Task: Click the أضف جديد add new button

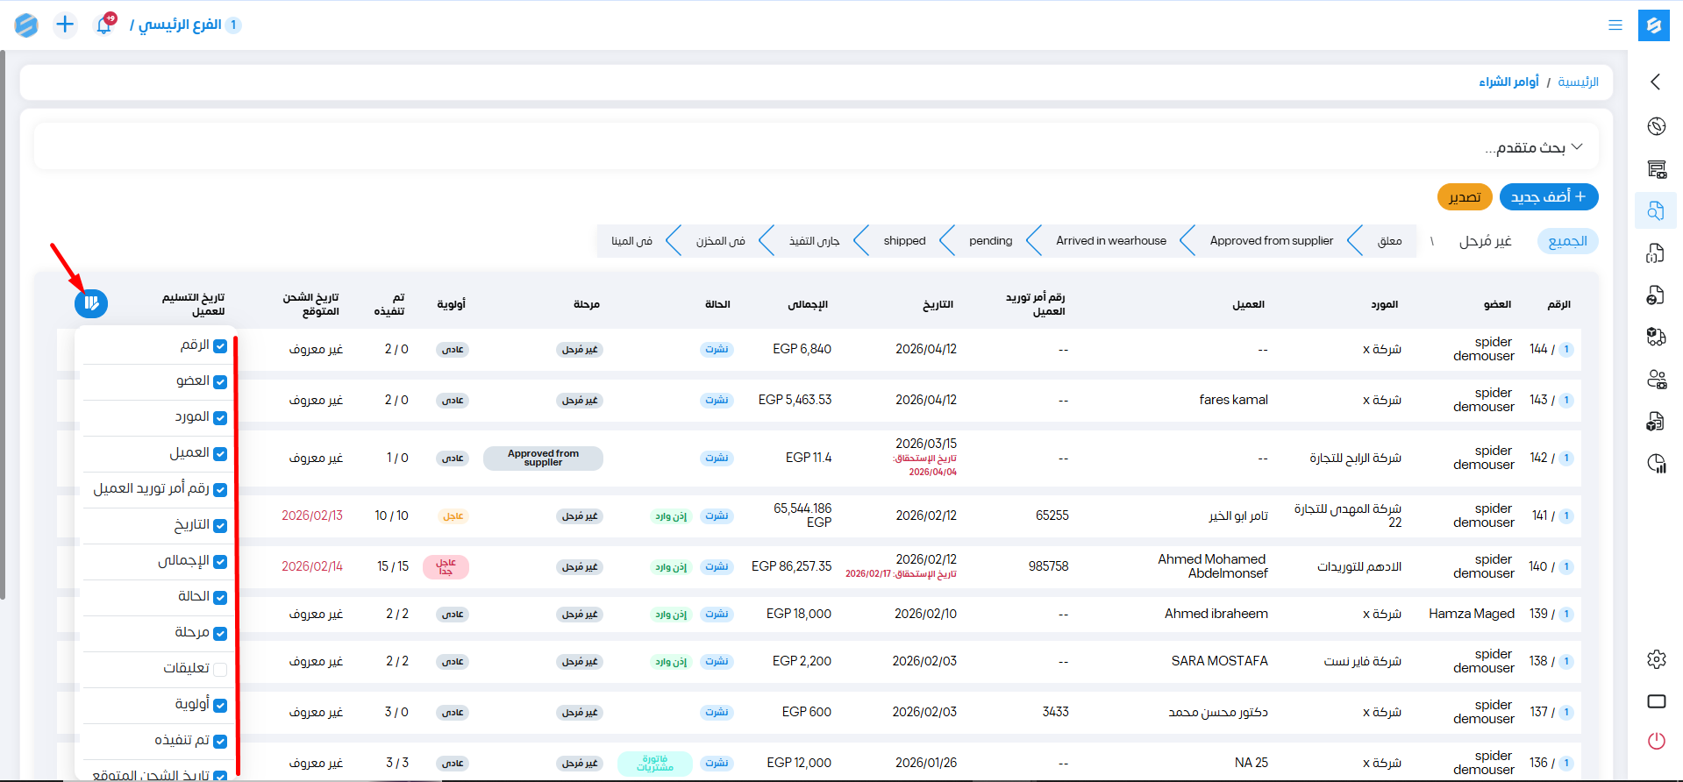Action: [x=1548, y=197]
